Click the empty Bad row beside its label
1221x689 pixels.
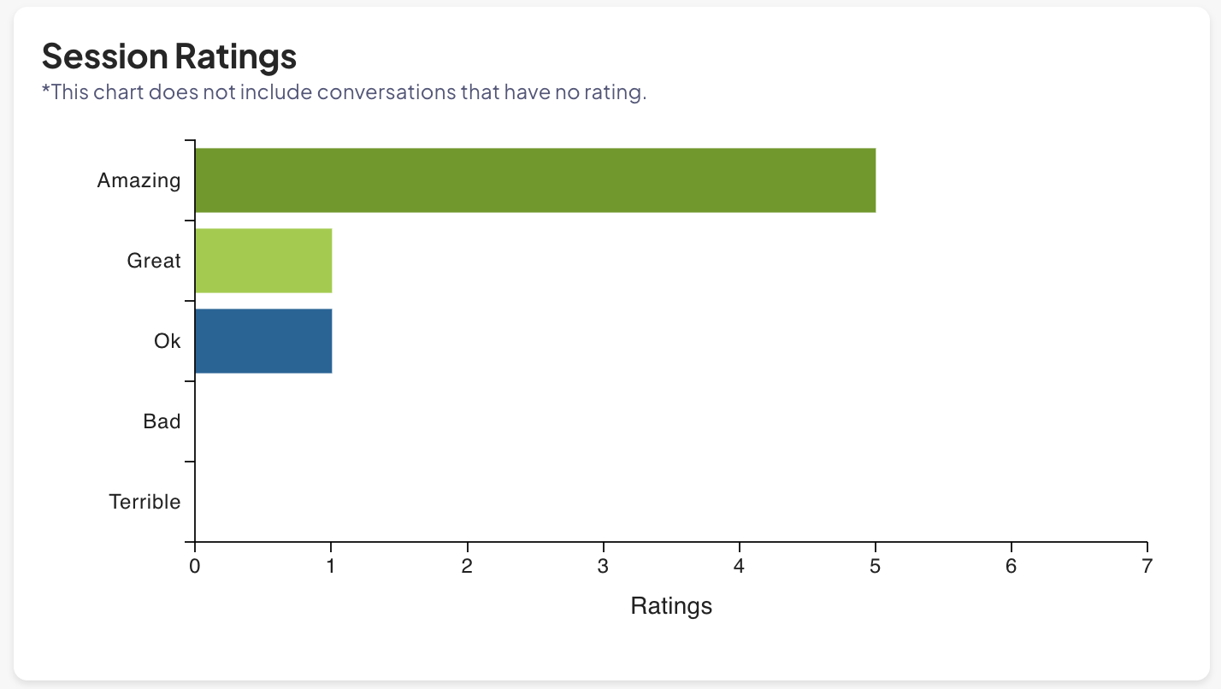tap(342, 421)
